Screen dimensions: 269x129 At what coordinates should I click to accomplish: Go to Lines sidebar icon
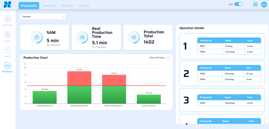click(7, 34)
